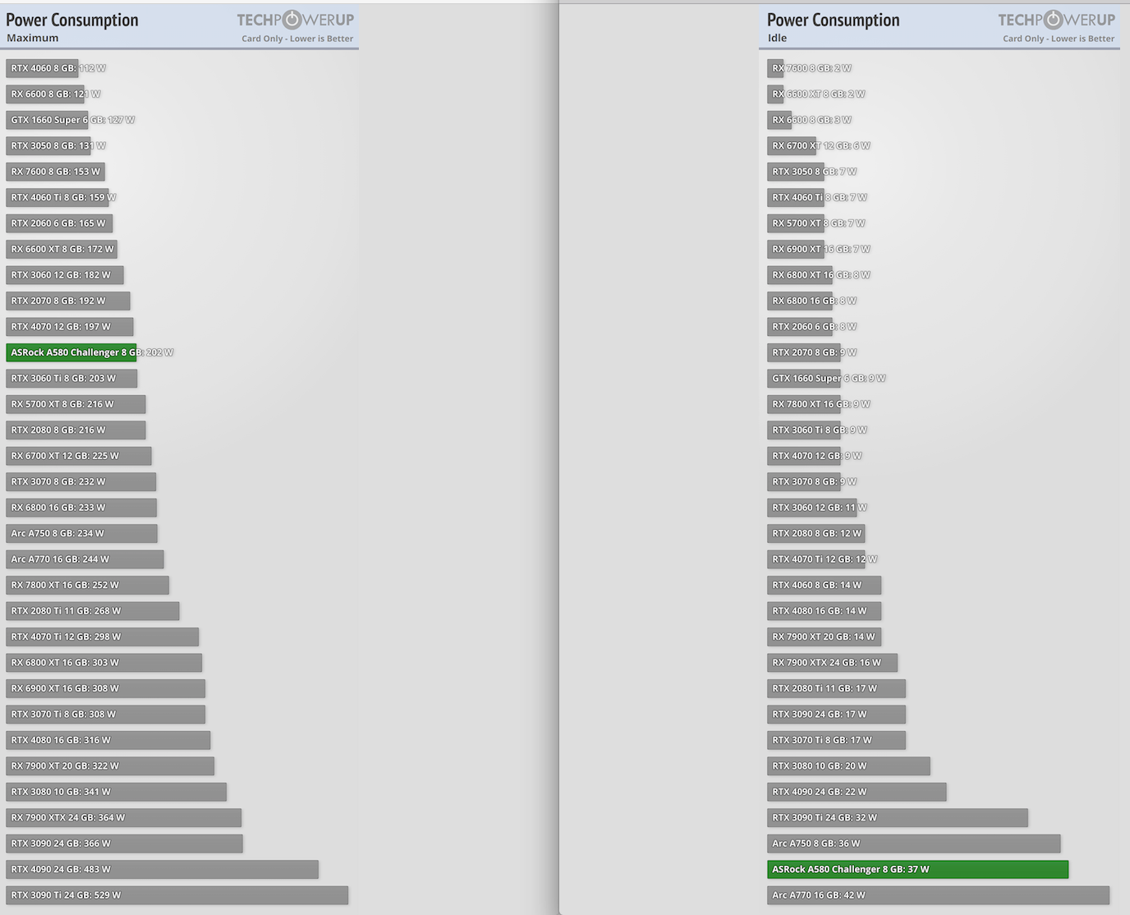The height and width of the screenshot is (915, 1130).
Task: Select the idle bar 'RTX 3080 10 GB: 20 W'
Action: click(849, 766)
